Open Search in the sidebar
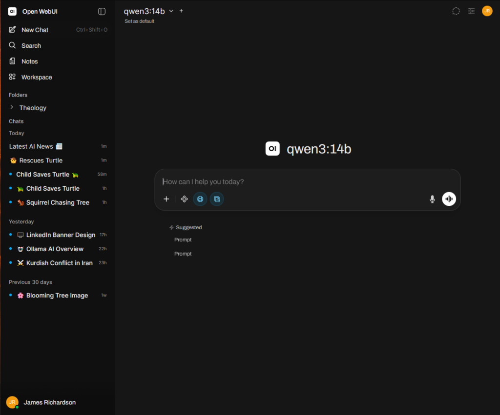This screenshot has height=415, width=500. (58, 45)
